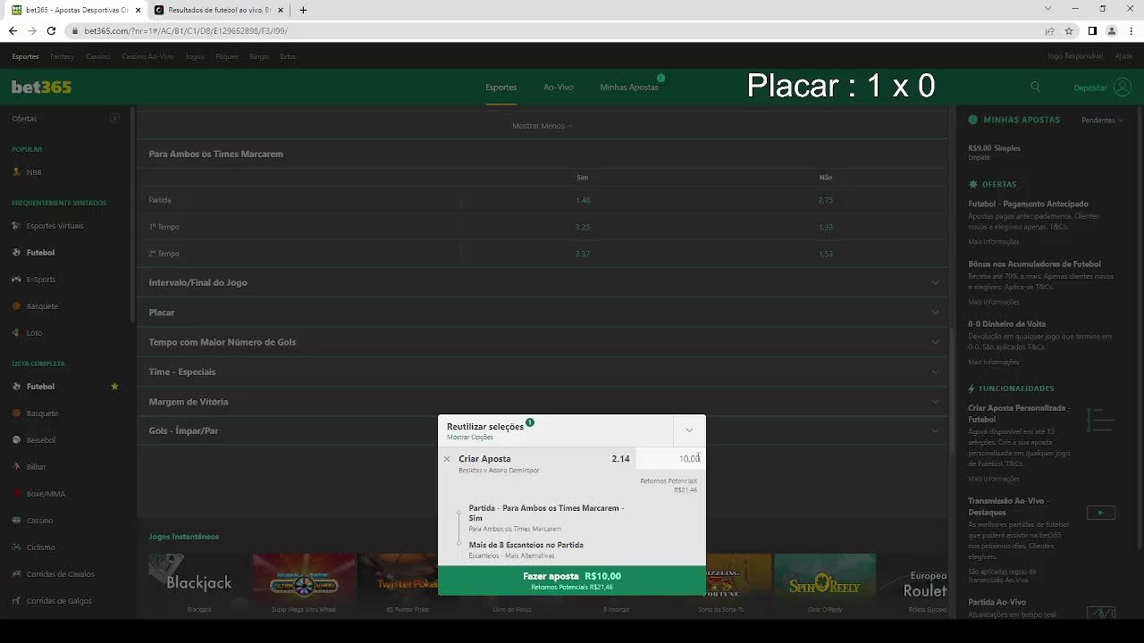Click the Loto icon in sidebar
Screen dimensions: 1144x643
click(x=16, y=333)
